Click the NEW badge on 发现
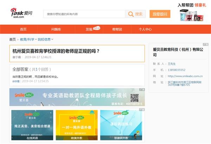Image resolution: width=211 pixels, height=144 pixels. [97, 28]
